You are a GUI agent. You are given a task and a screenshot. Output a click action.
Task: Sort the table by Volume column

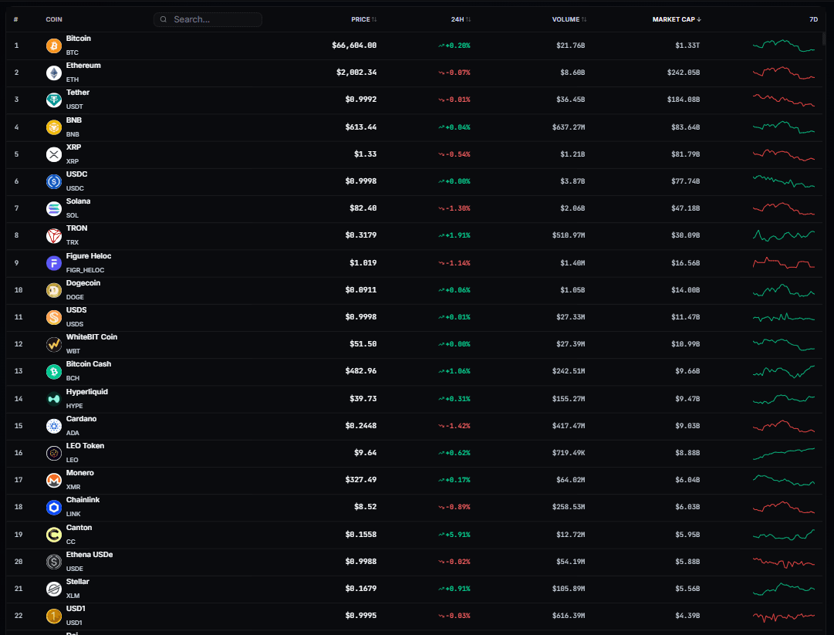pyautogui.click(x=569, y=20)
